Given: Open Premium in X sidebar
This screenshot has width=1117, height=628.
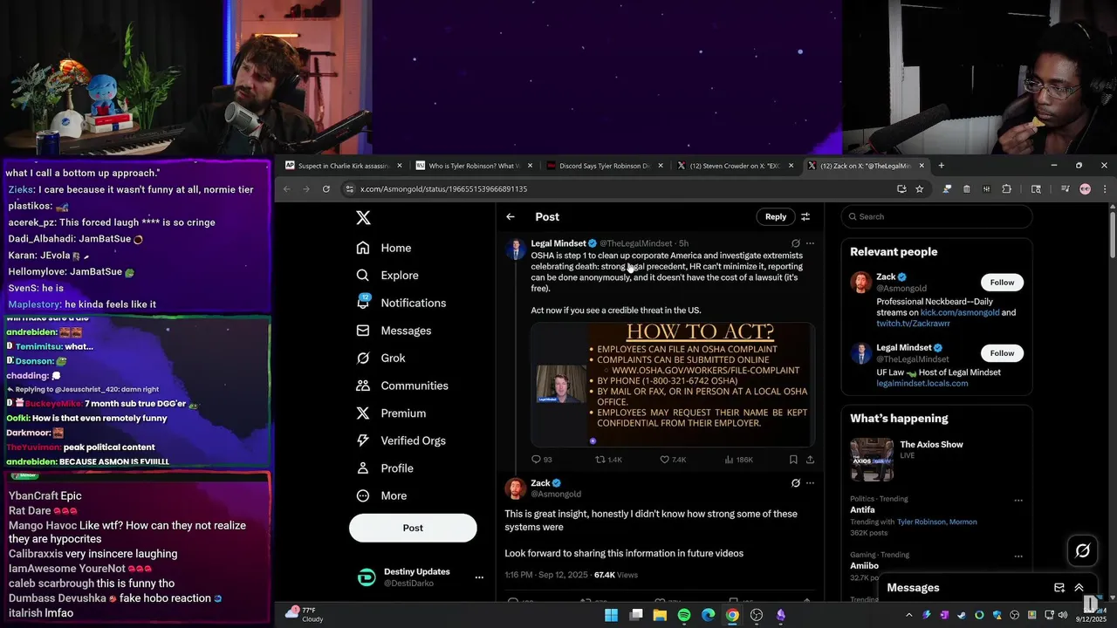Looking at the screenshot, I should pos(391,413).
